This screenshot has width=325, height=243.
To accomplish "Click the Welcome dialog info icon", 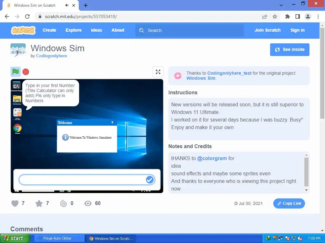I will (x=65, y=137).
